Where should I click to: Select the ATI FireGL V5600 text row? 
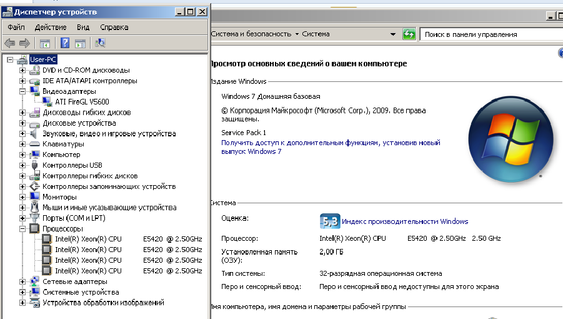click(x=82, y=102)
